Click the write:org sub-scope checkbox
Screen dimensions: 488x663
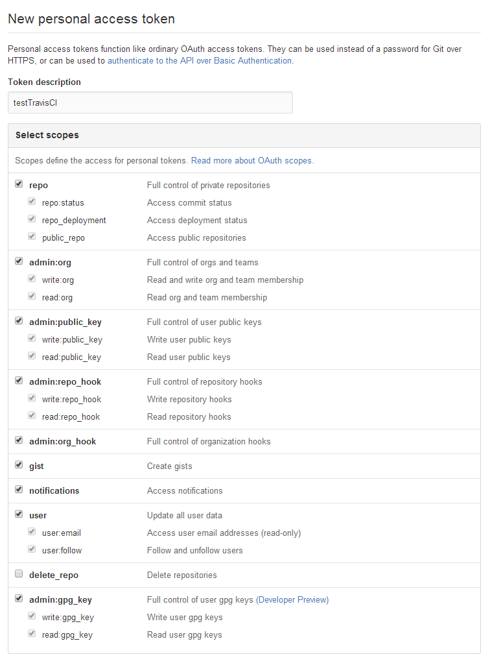32,280
